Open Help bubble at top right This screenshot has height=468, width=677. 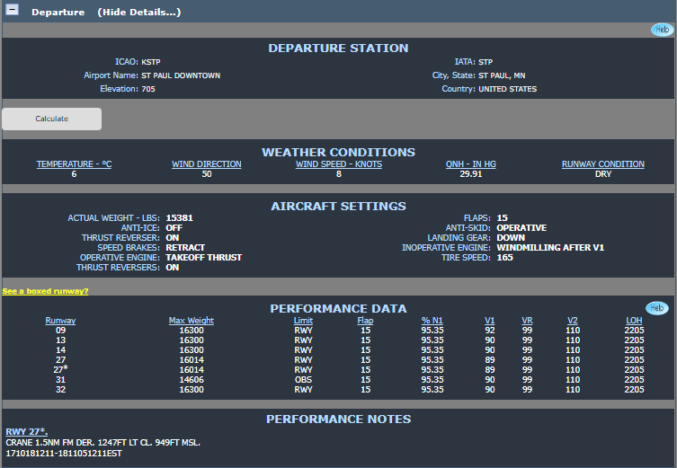662,30
